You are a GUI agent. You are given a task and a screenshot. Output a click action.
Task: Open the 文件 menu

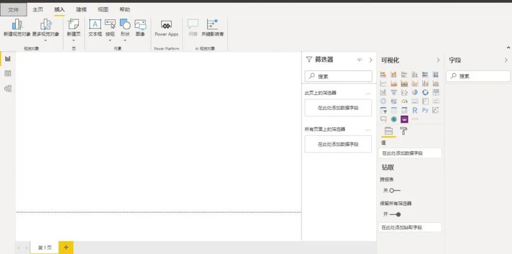tap(14, 10)
